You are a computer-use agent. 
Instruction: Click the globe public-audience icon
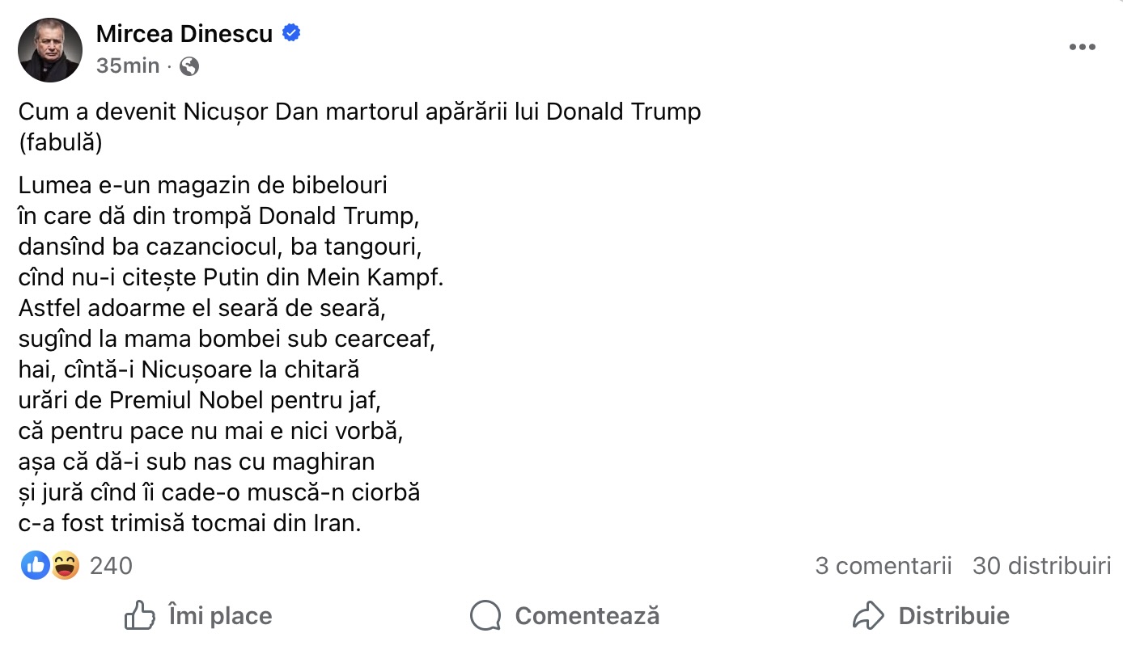(189, 66)
